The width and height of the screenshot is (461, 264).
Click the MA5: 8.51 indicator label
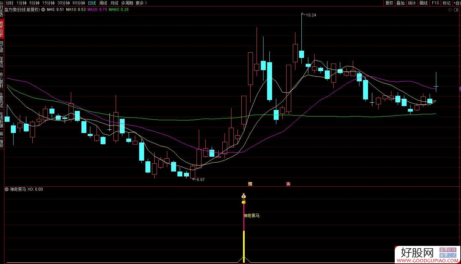[x=55, y=10]
